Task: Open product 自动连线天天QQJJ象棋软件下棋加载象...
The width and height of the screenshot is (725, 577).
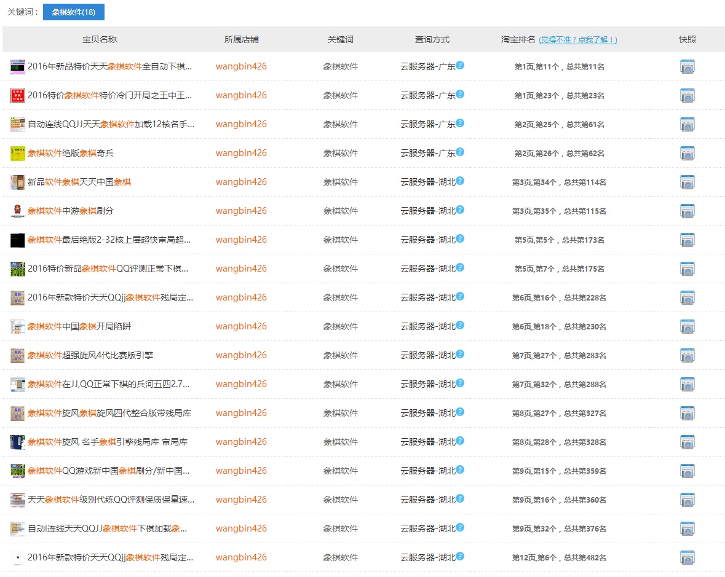Action: (107, 528)
